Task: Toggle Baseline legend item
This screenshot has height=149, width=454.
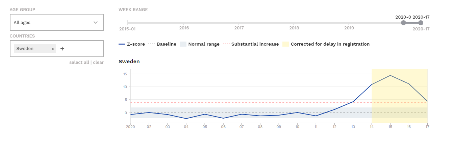Action: point(163,44)
